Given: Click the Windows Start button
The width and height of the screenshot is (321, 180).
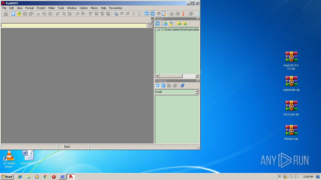Looking at the screenshot, I should tap(7, 176).
